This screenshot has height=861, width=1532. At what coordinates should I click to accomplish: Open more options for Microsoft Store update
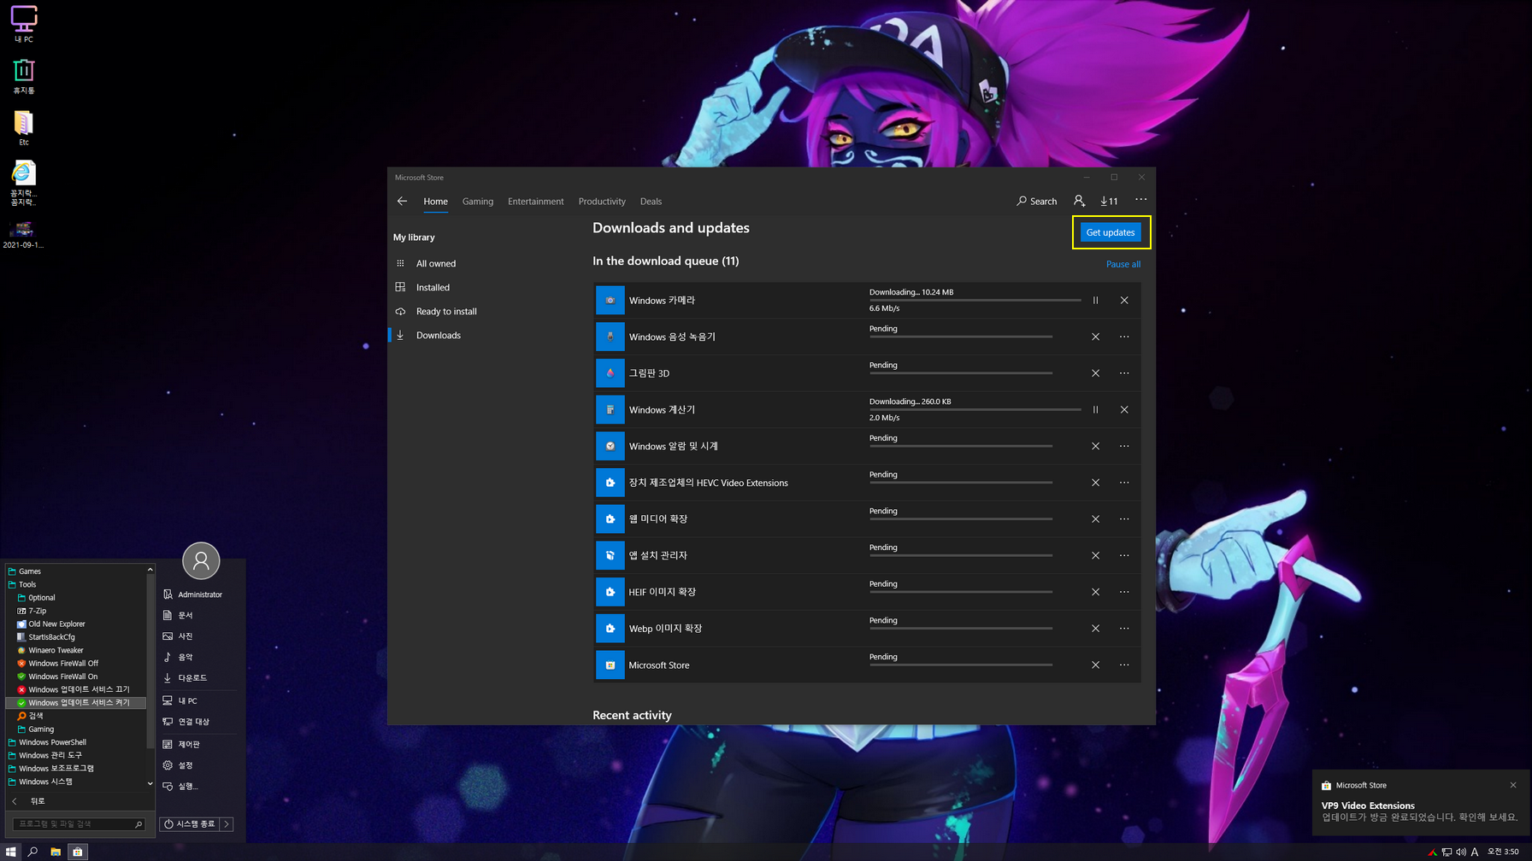click(1124, 665)
